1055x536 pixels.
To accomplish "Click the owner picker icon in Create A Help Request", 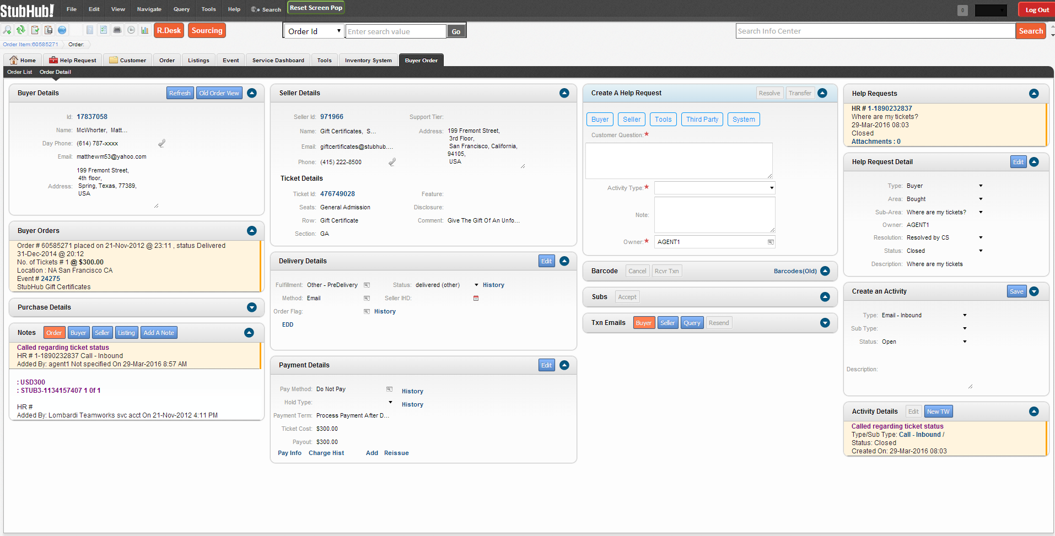I will pos(771,242).
